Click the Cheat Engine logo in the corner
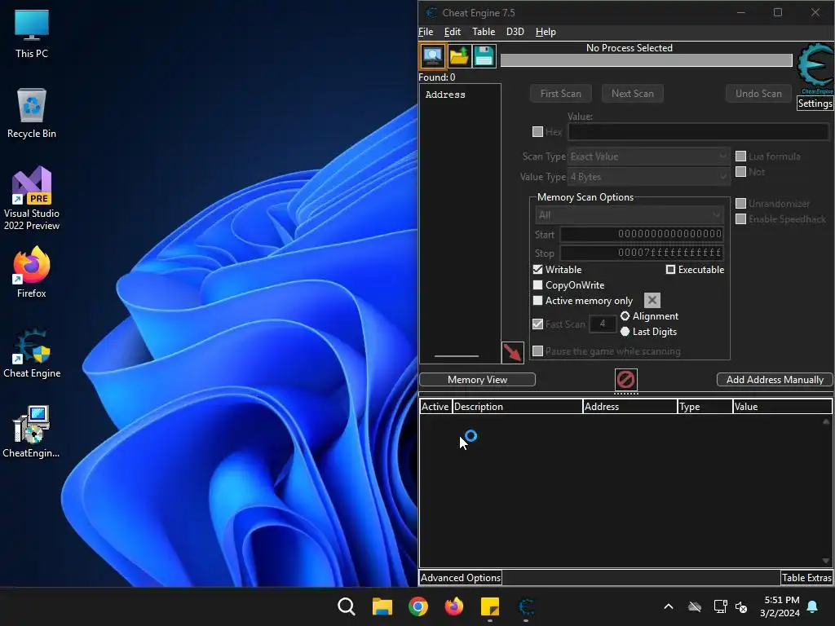 tap(815, 68)
